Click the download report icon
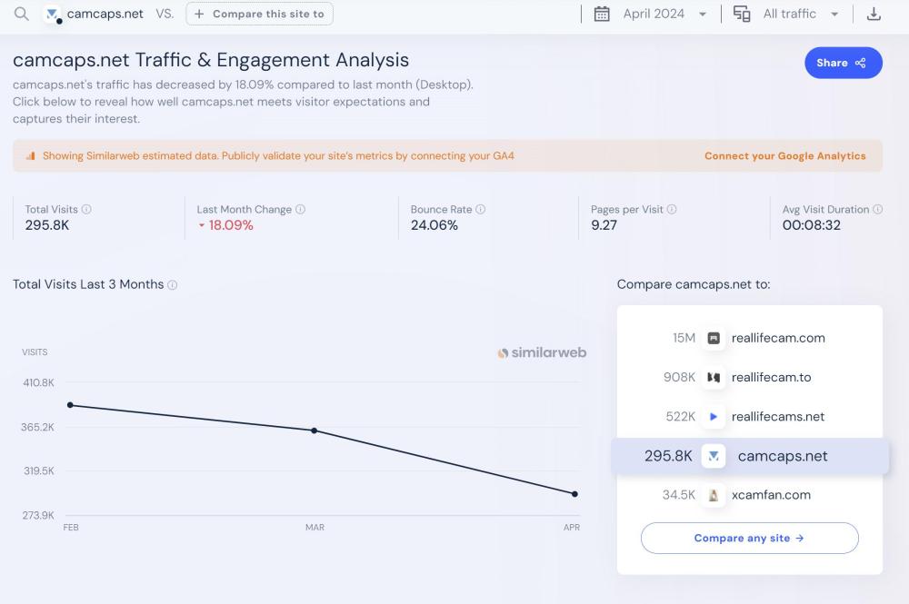Image resolution: width=909 pixels, height=604 pixels. pos(874,15)
